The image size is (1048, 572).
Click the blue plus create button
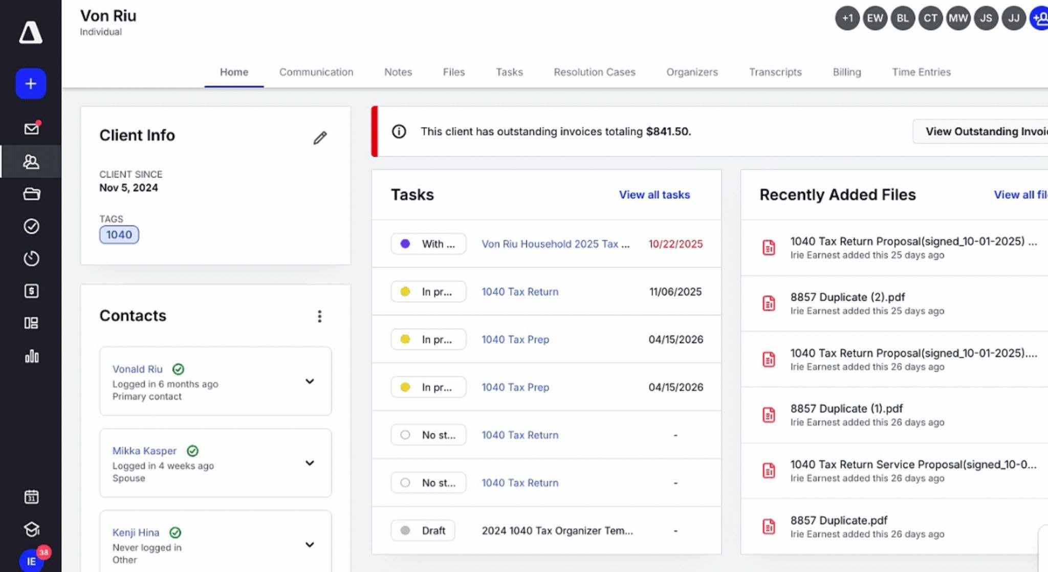coord(31,83)
